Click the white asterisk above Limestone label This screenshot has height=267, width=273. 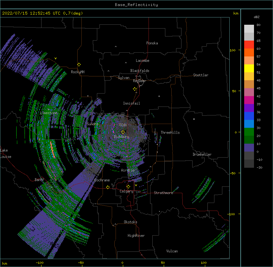pos(48,110)
